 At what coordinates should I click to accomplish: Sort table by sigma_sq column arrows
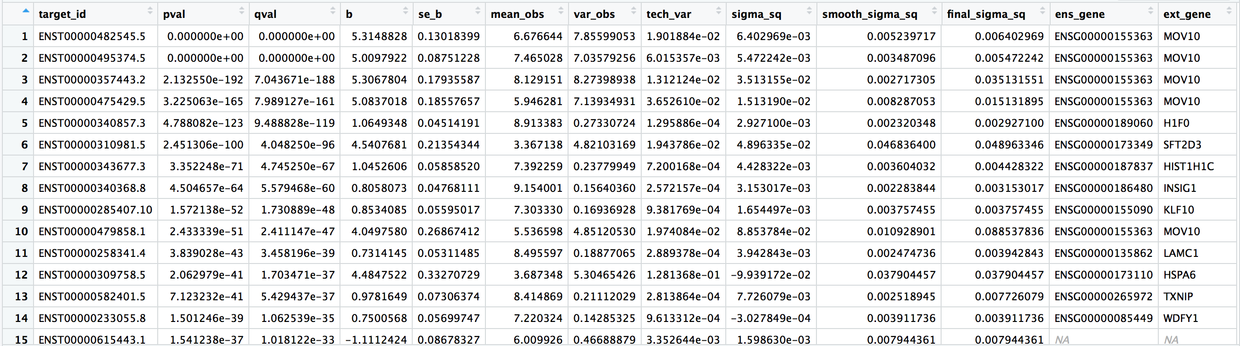point(809,11)
